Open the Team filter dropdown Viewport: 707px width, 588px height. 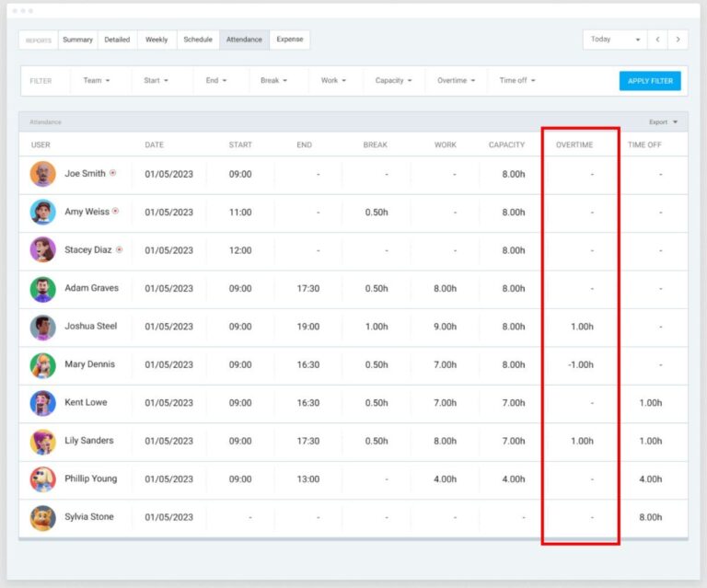(97, 81)
